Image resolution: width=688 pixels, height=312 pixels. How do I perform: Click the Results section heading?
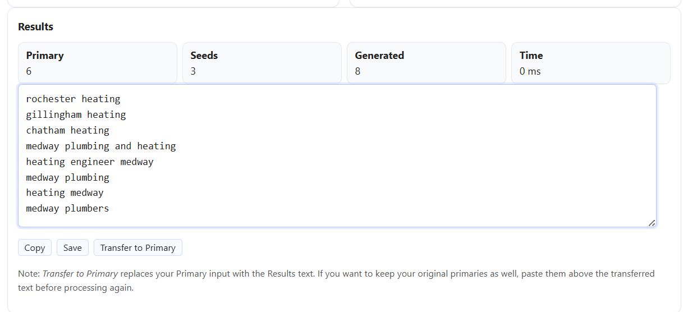point(35,26)
